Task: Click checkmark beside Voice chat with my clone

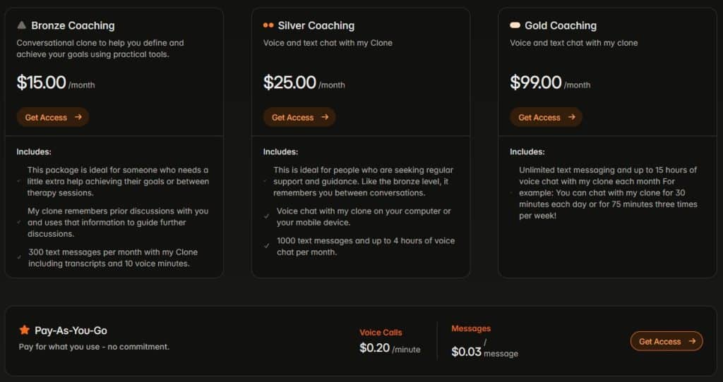Action: [x=266, y=216]
